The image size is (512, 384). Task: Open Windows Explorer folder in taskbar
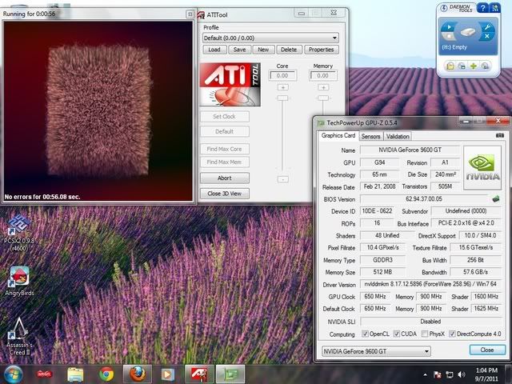pyautogui.click(x=75, y=374)
